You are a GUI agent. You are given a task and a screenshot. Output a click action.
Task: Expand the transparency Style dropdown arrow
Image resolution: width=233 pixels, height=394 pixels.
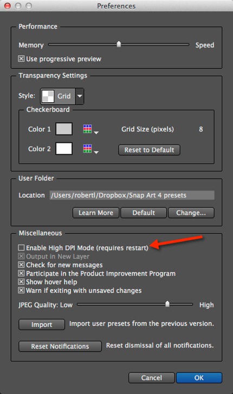[80, 96]
